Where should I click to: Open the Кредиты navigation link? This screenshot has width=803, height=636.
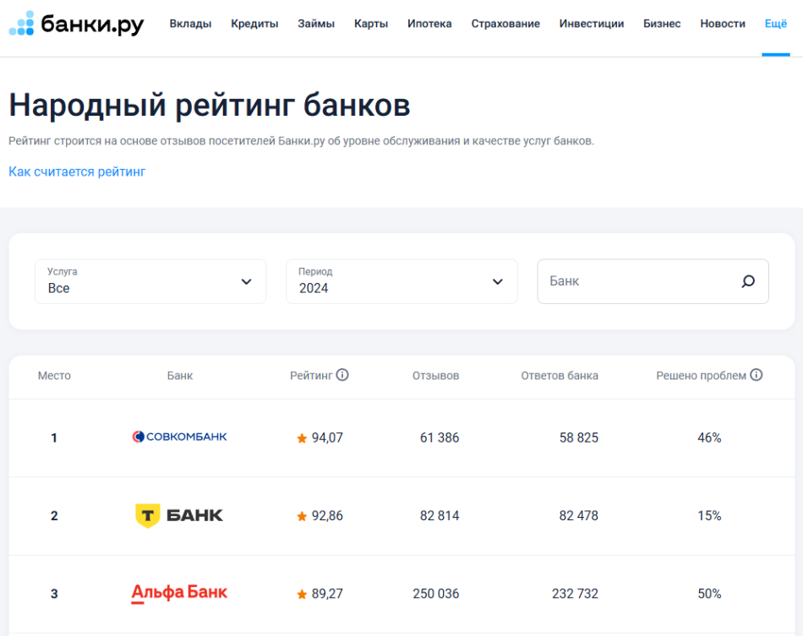(x=254, y=24)
